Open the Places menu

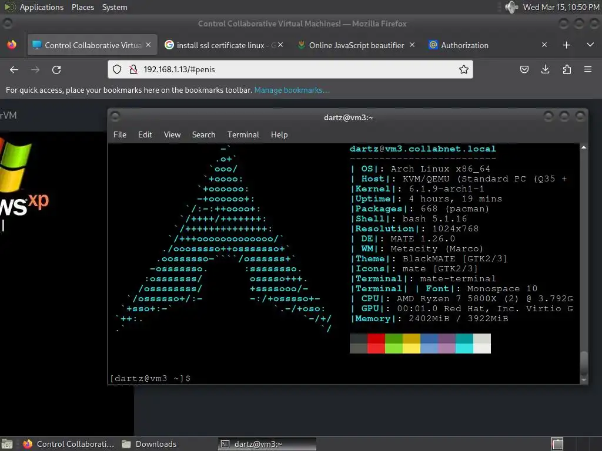click(x=82, y=7)
